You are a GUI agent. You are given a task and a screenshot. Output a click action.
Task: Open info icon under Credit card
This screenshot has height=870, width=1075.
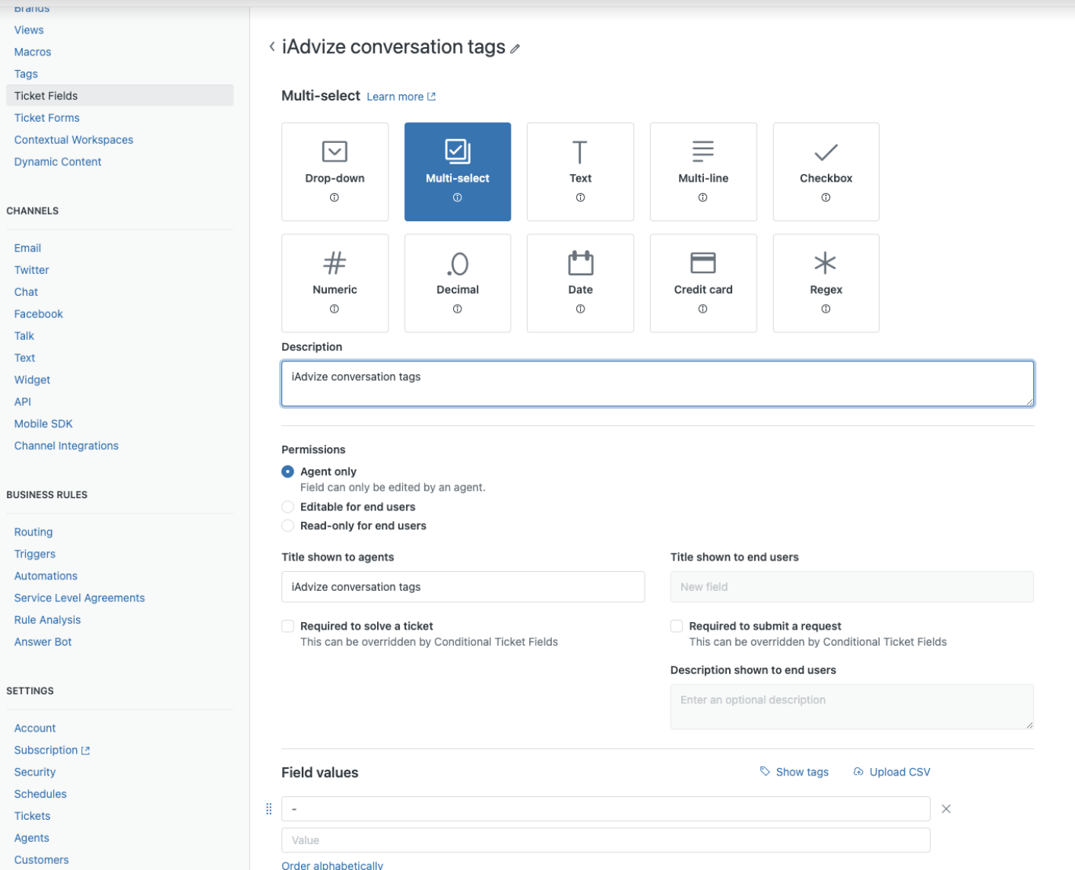[x=703, y=309]
